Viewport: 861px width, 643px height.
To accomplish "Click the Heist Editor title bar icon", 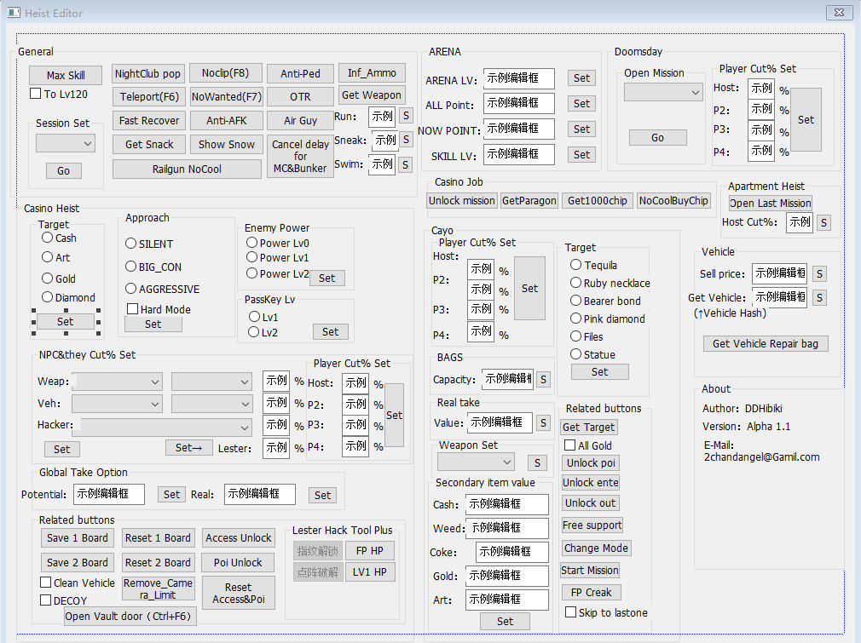I will tap(13, 11).
